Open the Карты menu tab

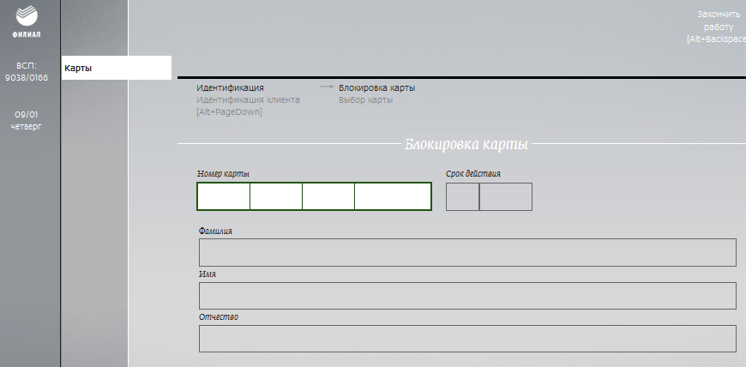[116, 68]
